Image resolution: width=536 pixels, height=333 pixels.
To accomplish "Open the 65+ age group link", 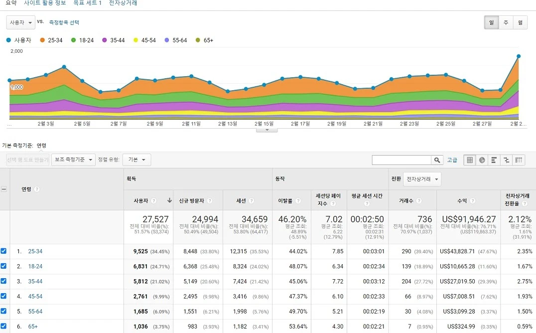I will 33,327.
